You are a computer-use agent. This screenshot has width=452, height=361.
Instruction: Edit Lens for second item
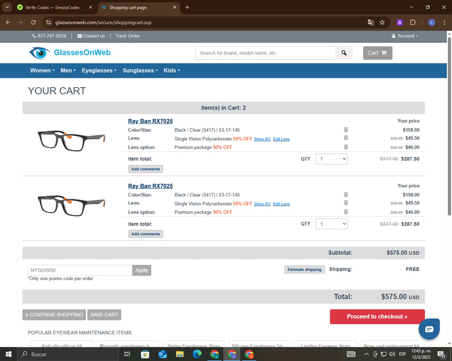[281, 204]
